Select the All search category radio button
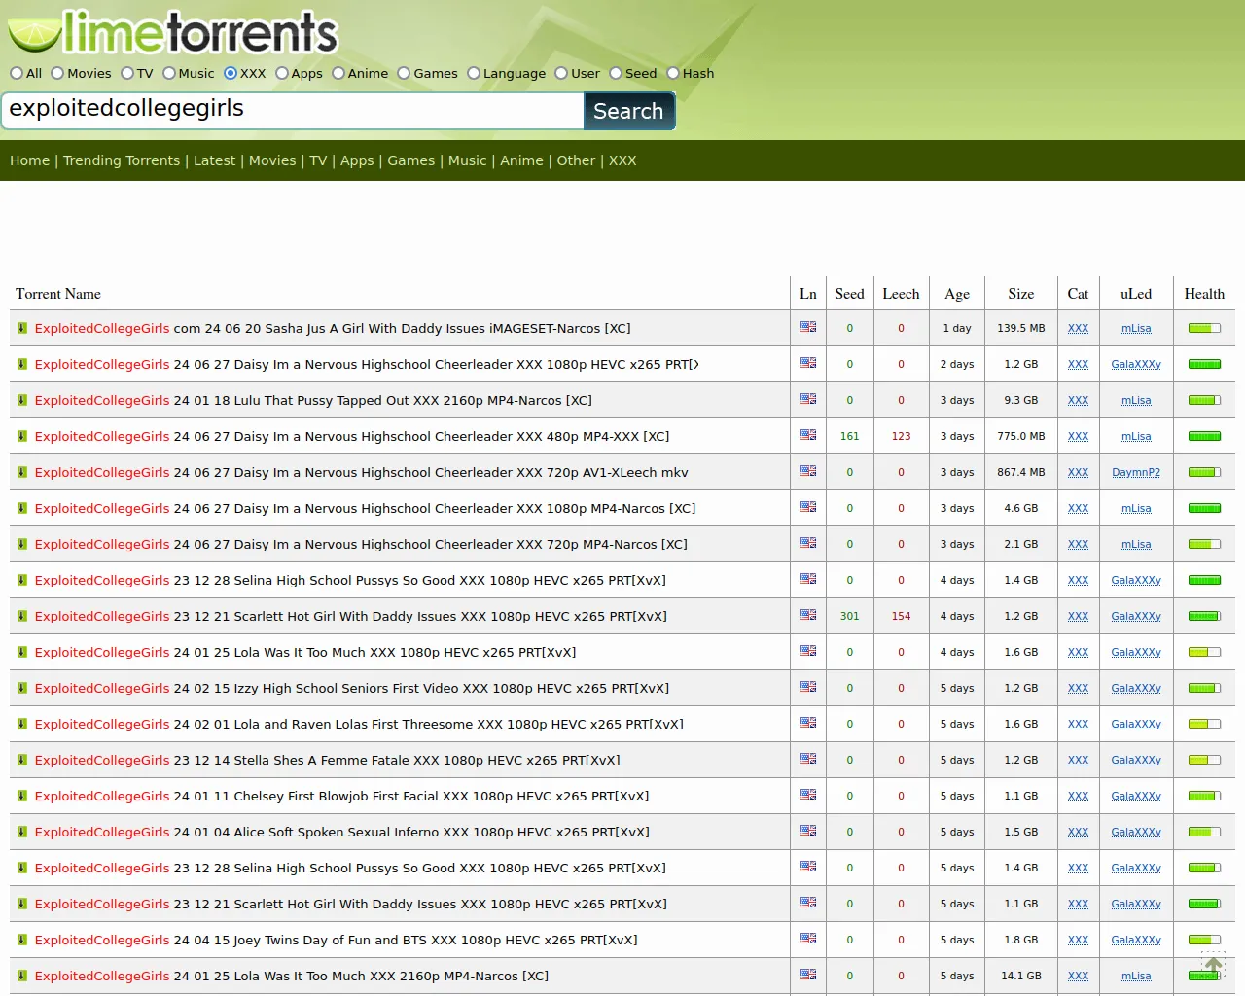 (17, 73)
